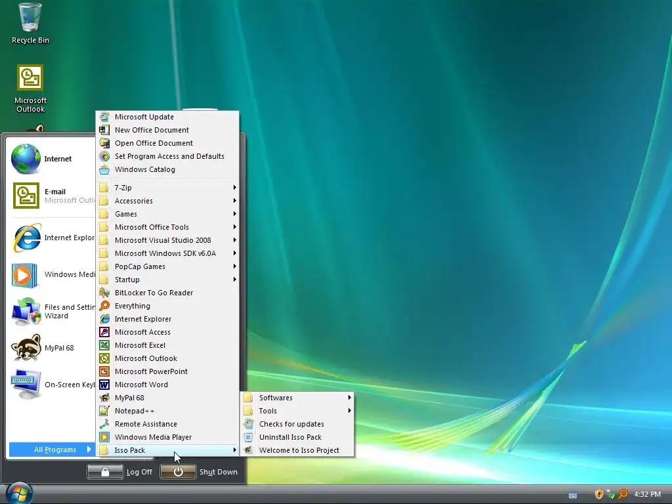Click the Everything magnifier tray icon
Image resolution: width=672 pixels, height=504 pixels.
623,494
